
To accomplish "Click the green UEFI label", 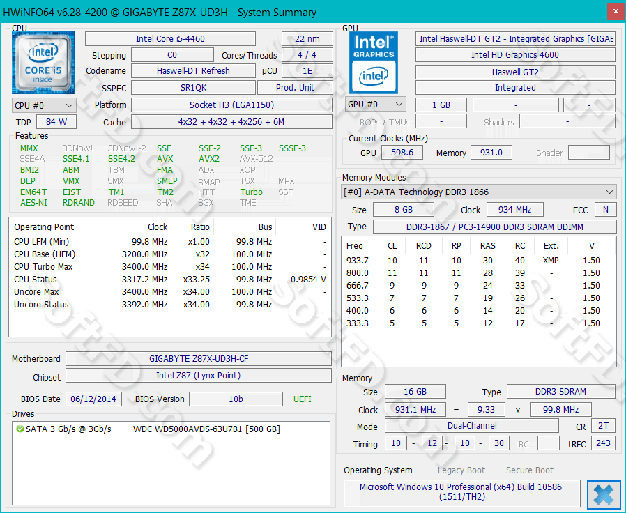I will coord(303,399).
